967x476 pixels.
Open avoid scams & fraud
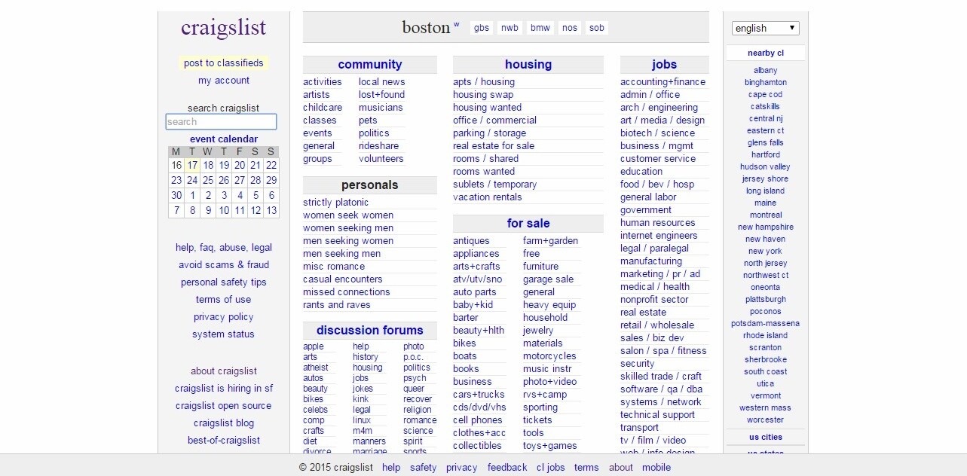point(224,265)
